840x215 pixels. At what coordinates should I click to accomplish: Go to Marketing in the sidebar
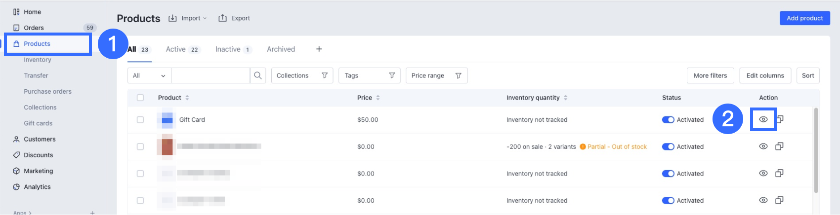pos(38,171)
